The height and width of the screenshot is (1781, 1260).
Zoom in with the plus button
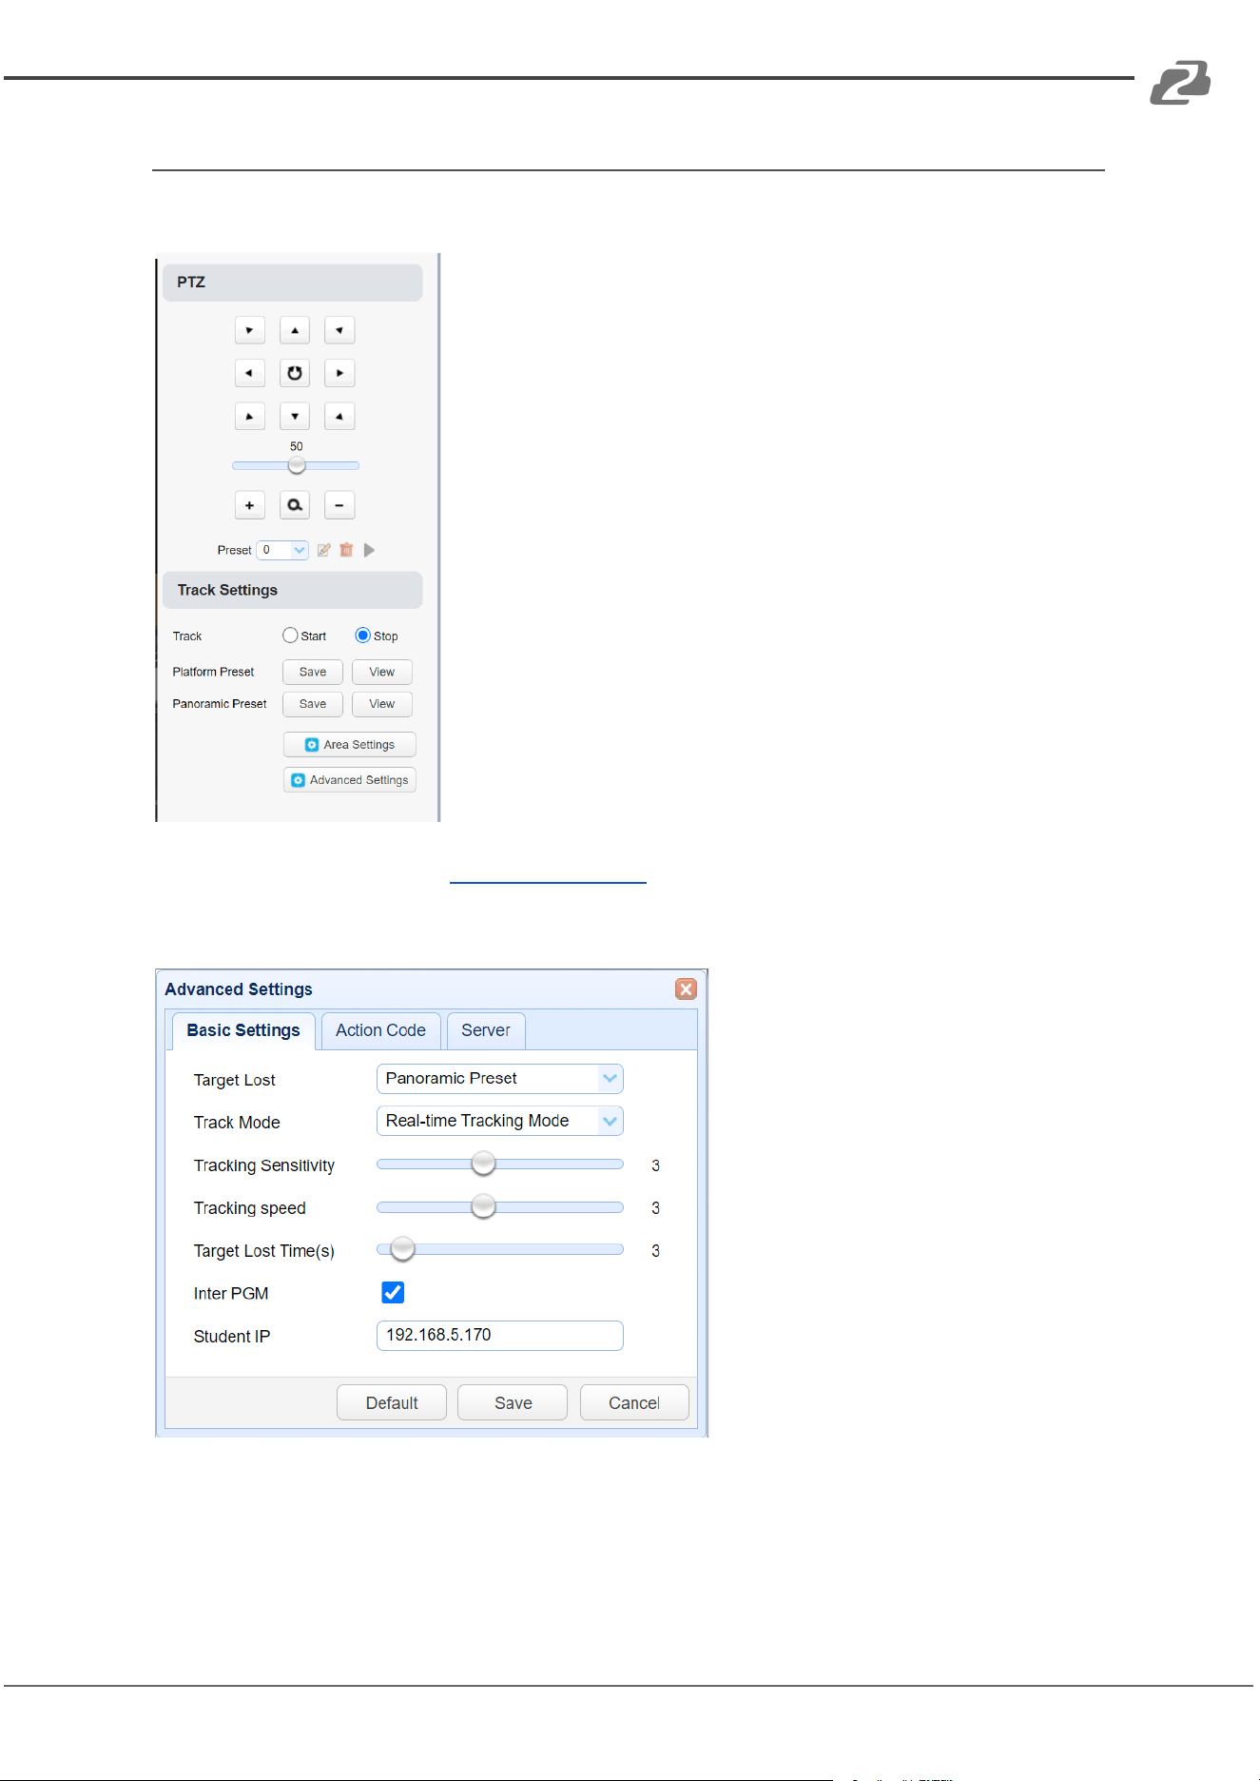click(x=249, y=505)
